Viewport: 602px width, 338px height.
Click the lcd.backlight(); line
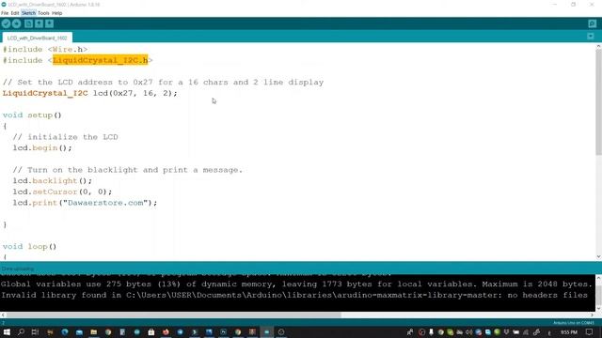coord(53,180)
